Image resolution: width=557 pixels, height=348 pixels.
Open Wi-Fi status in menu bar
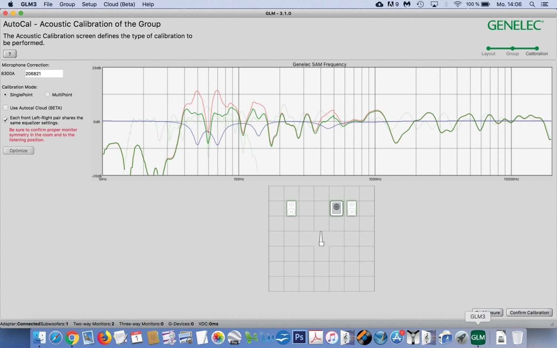(x=457, y=4)
